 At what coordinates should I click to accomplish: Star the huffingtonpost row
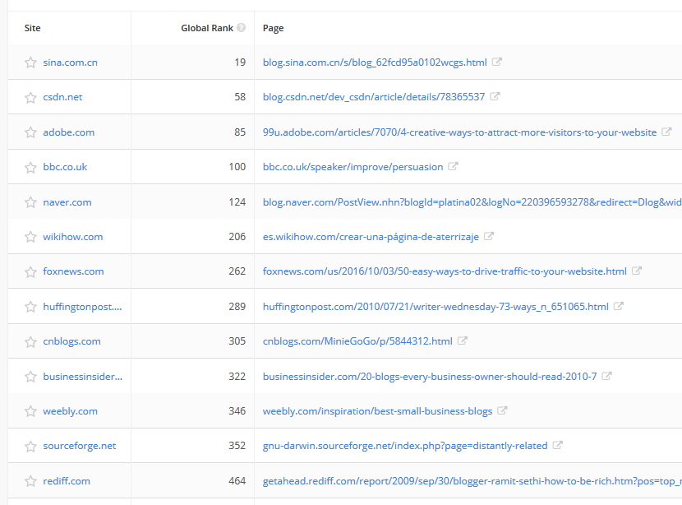pos(30,306)
